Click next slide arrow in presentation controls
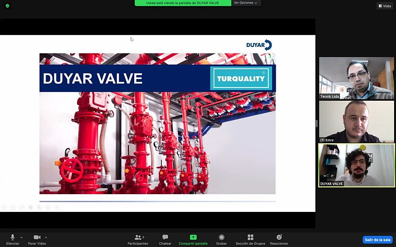Image resolution: width=396 pixels, height=247 pixels. (x=13, y=207)
